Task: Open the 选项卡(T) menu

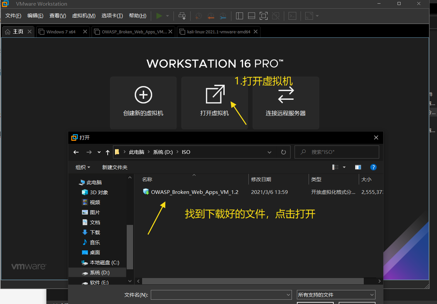Action: (112, 16)
